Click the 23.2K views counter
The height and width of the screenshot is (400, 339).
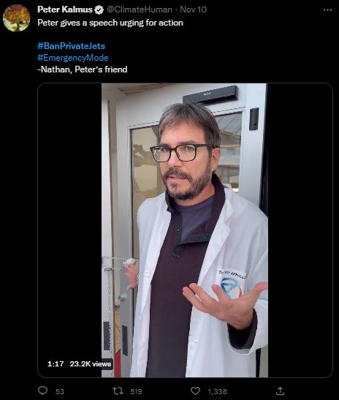click(x=91, y=363)
